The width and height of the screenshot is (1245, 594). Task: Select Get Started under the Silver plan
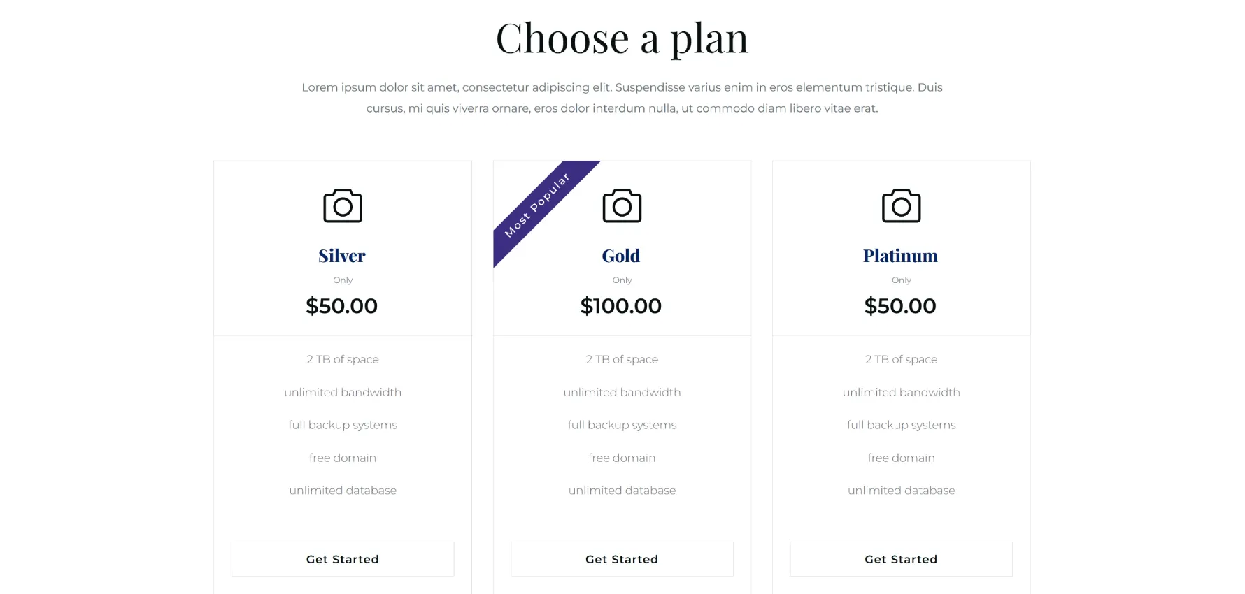[343, 559]
